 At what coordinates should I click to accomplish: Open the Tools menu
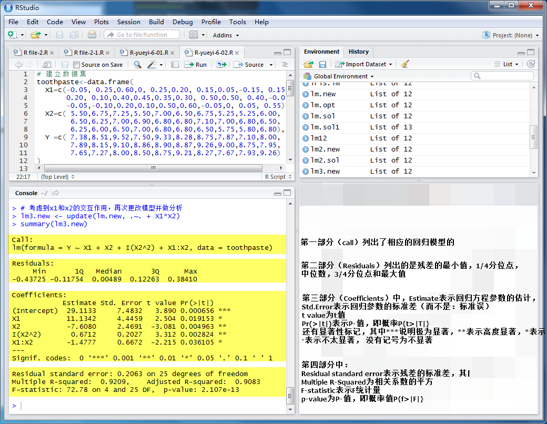click(238, 22)
